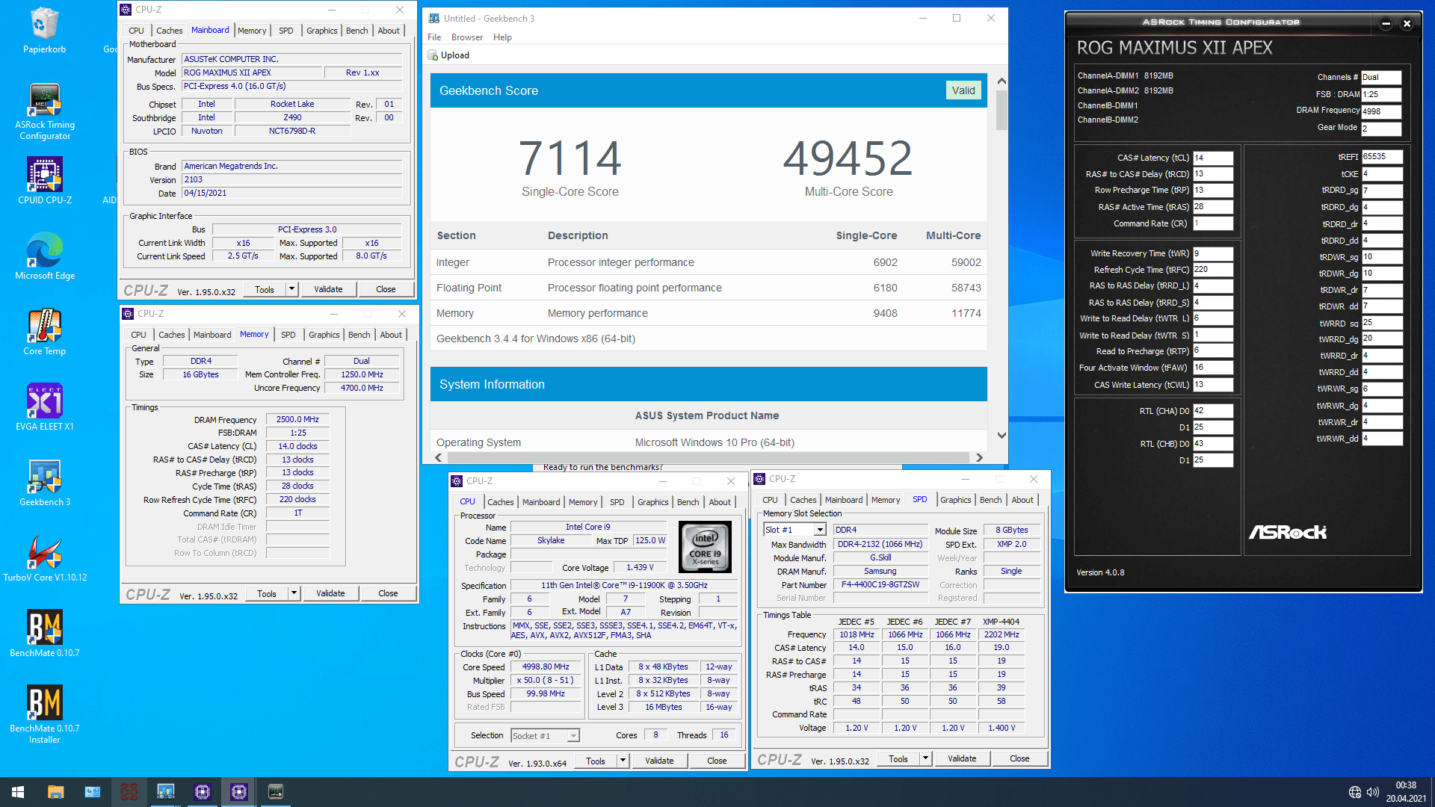
Task: Open the Windows Start menu
Action: click(x=18, y=792)
